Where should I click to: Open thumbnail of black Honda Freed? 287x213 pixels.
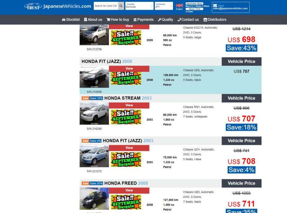[x=94, y=199]
